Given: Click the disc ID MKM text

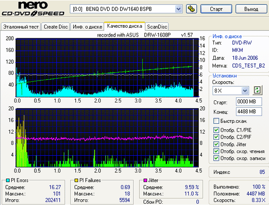Looking at the screenshot, I should click(237, 50).
